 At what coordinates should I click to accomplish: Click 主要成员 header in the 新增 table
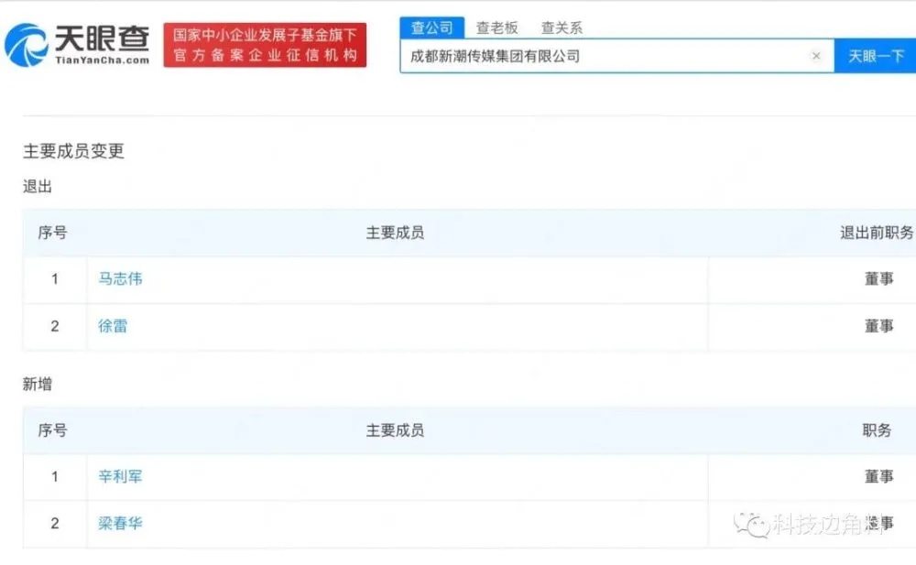pos(395,430)
